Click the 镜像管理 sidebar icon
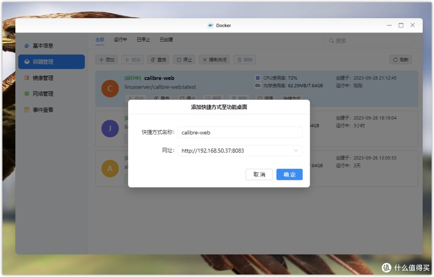Image resolution: width=434 pixels, height=277 pixels. [x=27, y=78]
